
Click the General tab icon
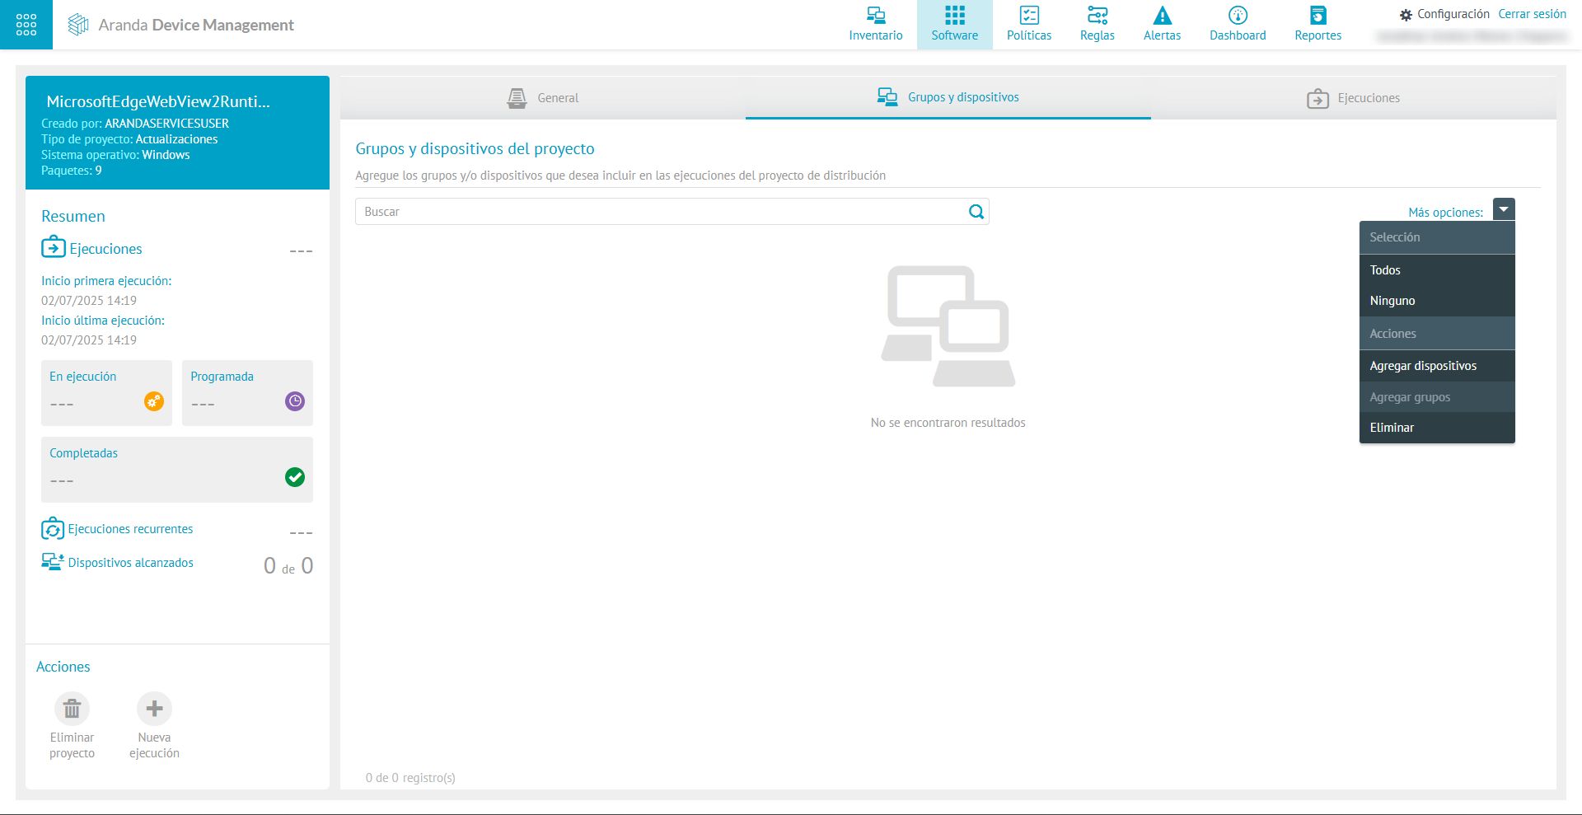(x=517, y=98)
